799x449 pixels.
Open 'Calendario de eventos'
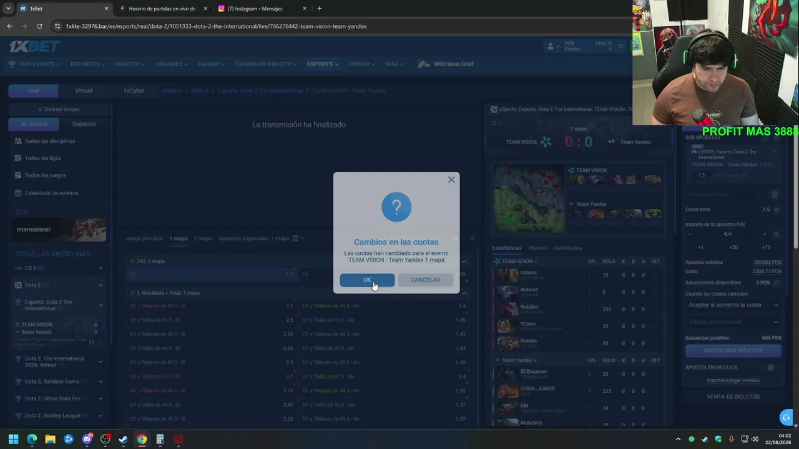(51, 193)
